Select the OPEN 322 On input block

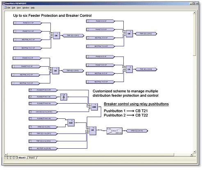(x=43, y=127)
